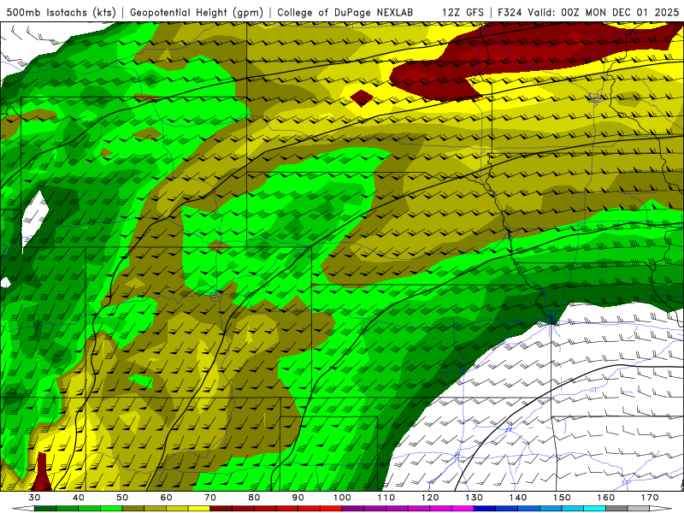Screen dimensions: 684x513
Task: Click the legend value '90'
Action: [x=298, y=498]
